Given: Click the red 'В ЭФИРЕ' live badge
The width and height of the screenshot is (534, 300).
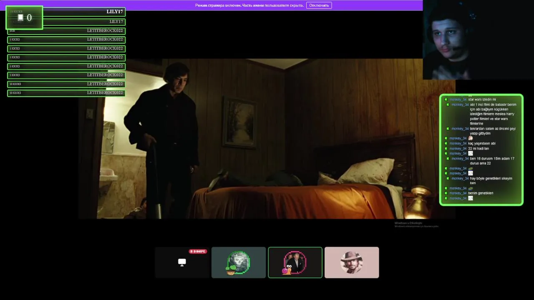Looking at the screenshot, I should (x=198, y=252).
